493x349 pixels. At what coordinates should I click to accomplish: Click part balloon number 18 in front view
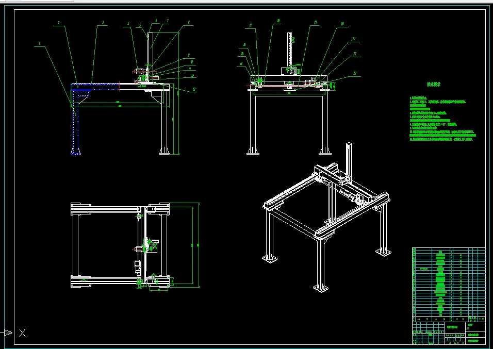(x=278, y=21)
